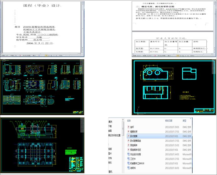The image size is (217, 175).
Task: Click the cyan blank casting CAD drawing
Action: (x=174, y=87)
